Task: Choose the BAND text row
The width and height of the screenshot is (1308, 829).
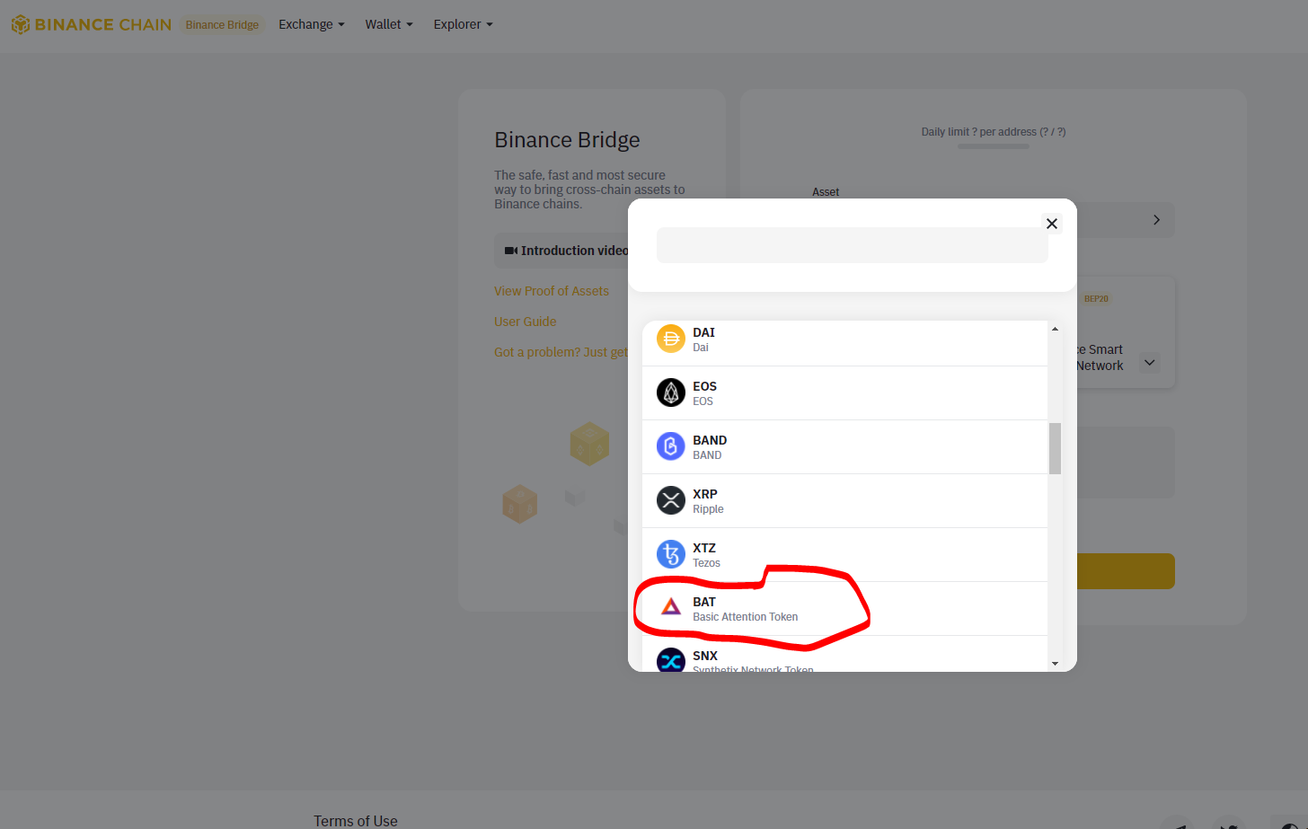Action: click(x=845, y=447)
